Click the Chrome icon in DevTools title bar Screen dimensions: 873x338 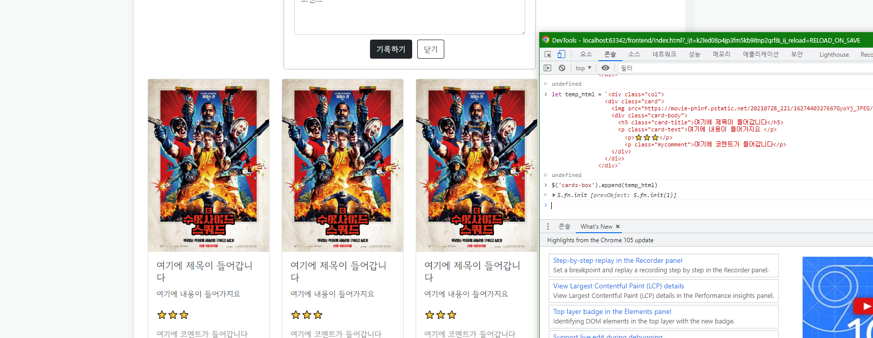point(546,40)
